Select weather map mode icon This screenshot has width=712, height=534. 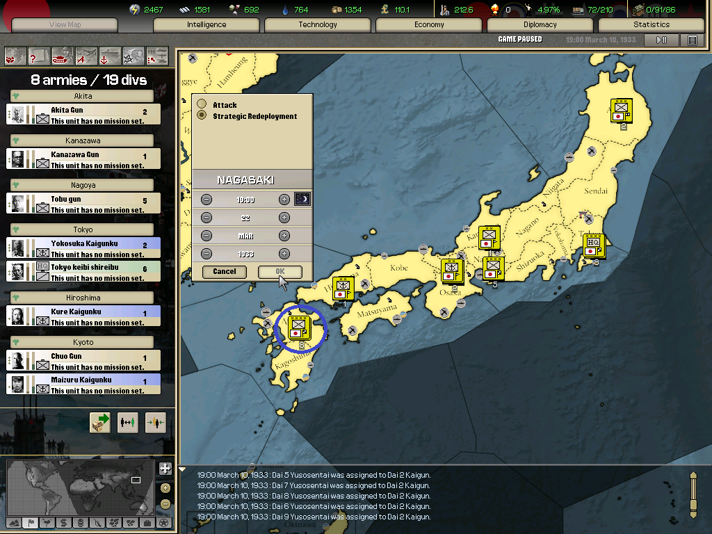click(x=47, y=523)
